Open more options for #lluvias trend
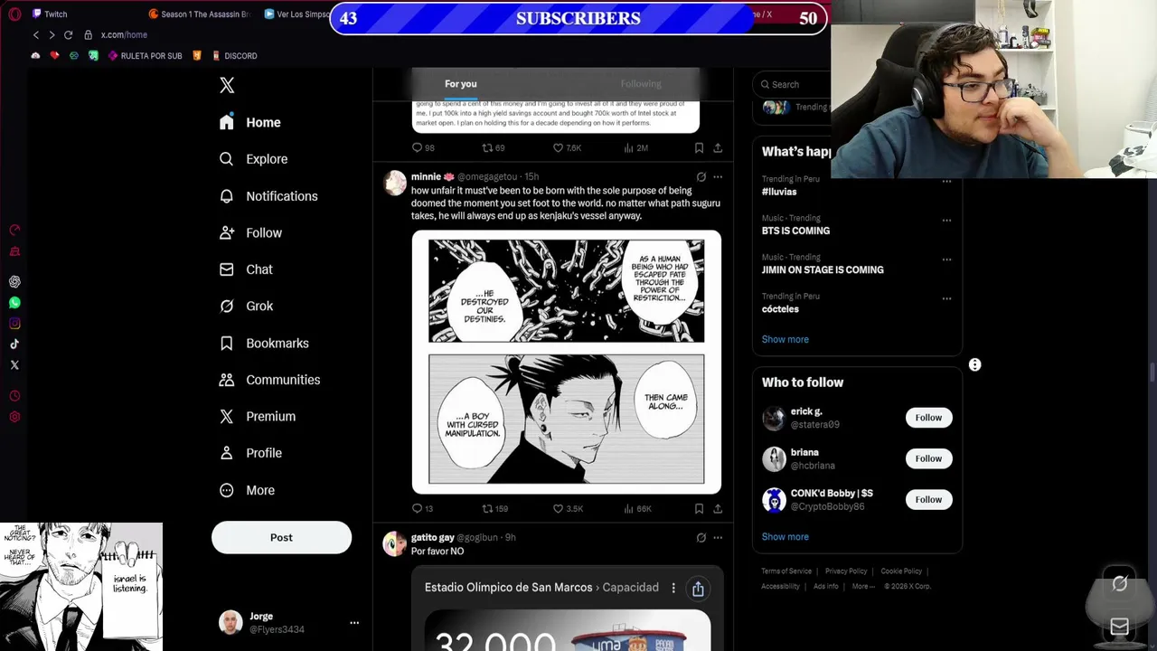 click(x=946, y=181)
